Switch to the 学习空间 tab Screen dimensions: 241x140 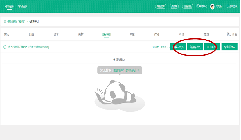tap(23, 6)
